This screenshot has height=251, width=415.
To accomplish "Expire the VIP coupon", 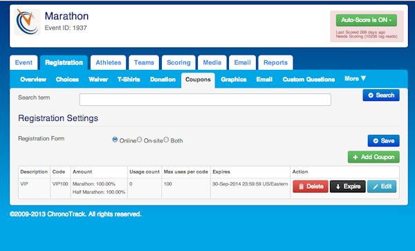I will (x=347, y=187).
